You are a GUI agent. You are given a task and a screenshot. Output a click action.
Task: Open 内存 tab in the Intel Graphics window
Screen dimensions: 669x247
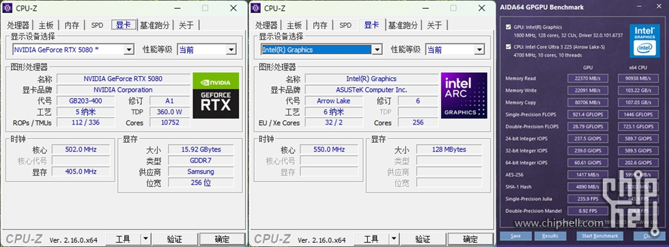point(320,25)
